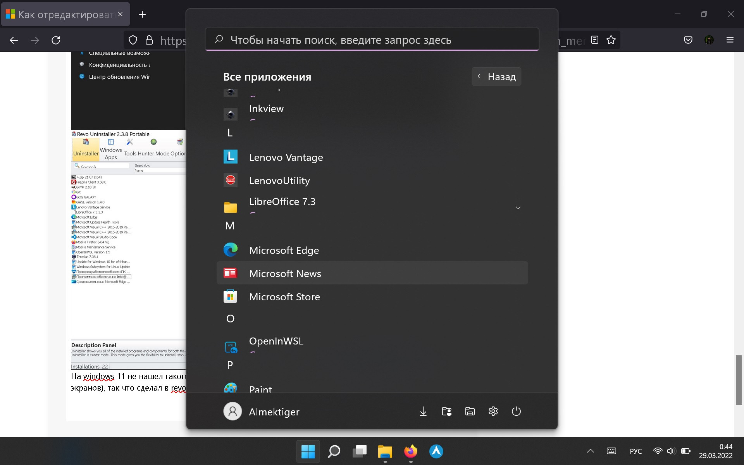
Task: Open the Power options button
Action: (x=516, y=411)
